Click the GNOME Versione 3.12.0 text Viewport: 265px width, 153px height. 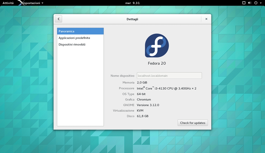point(148,105)
